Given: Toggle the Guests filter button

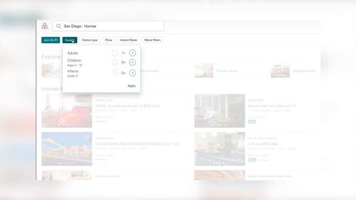Looking at the screenshot, I should tap(70, 40).
